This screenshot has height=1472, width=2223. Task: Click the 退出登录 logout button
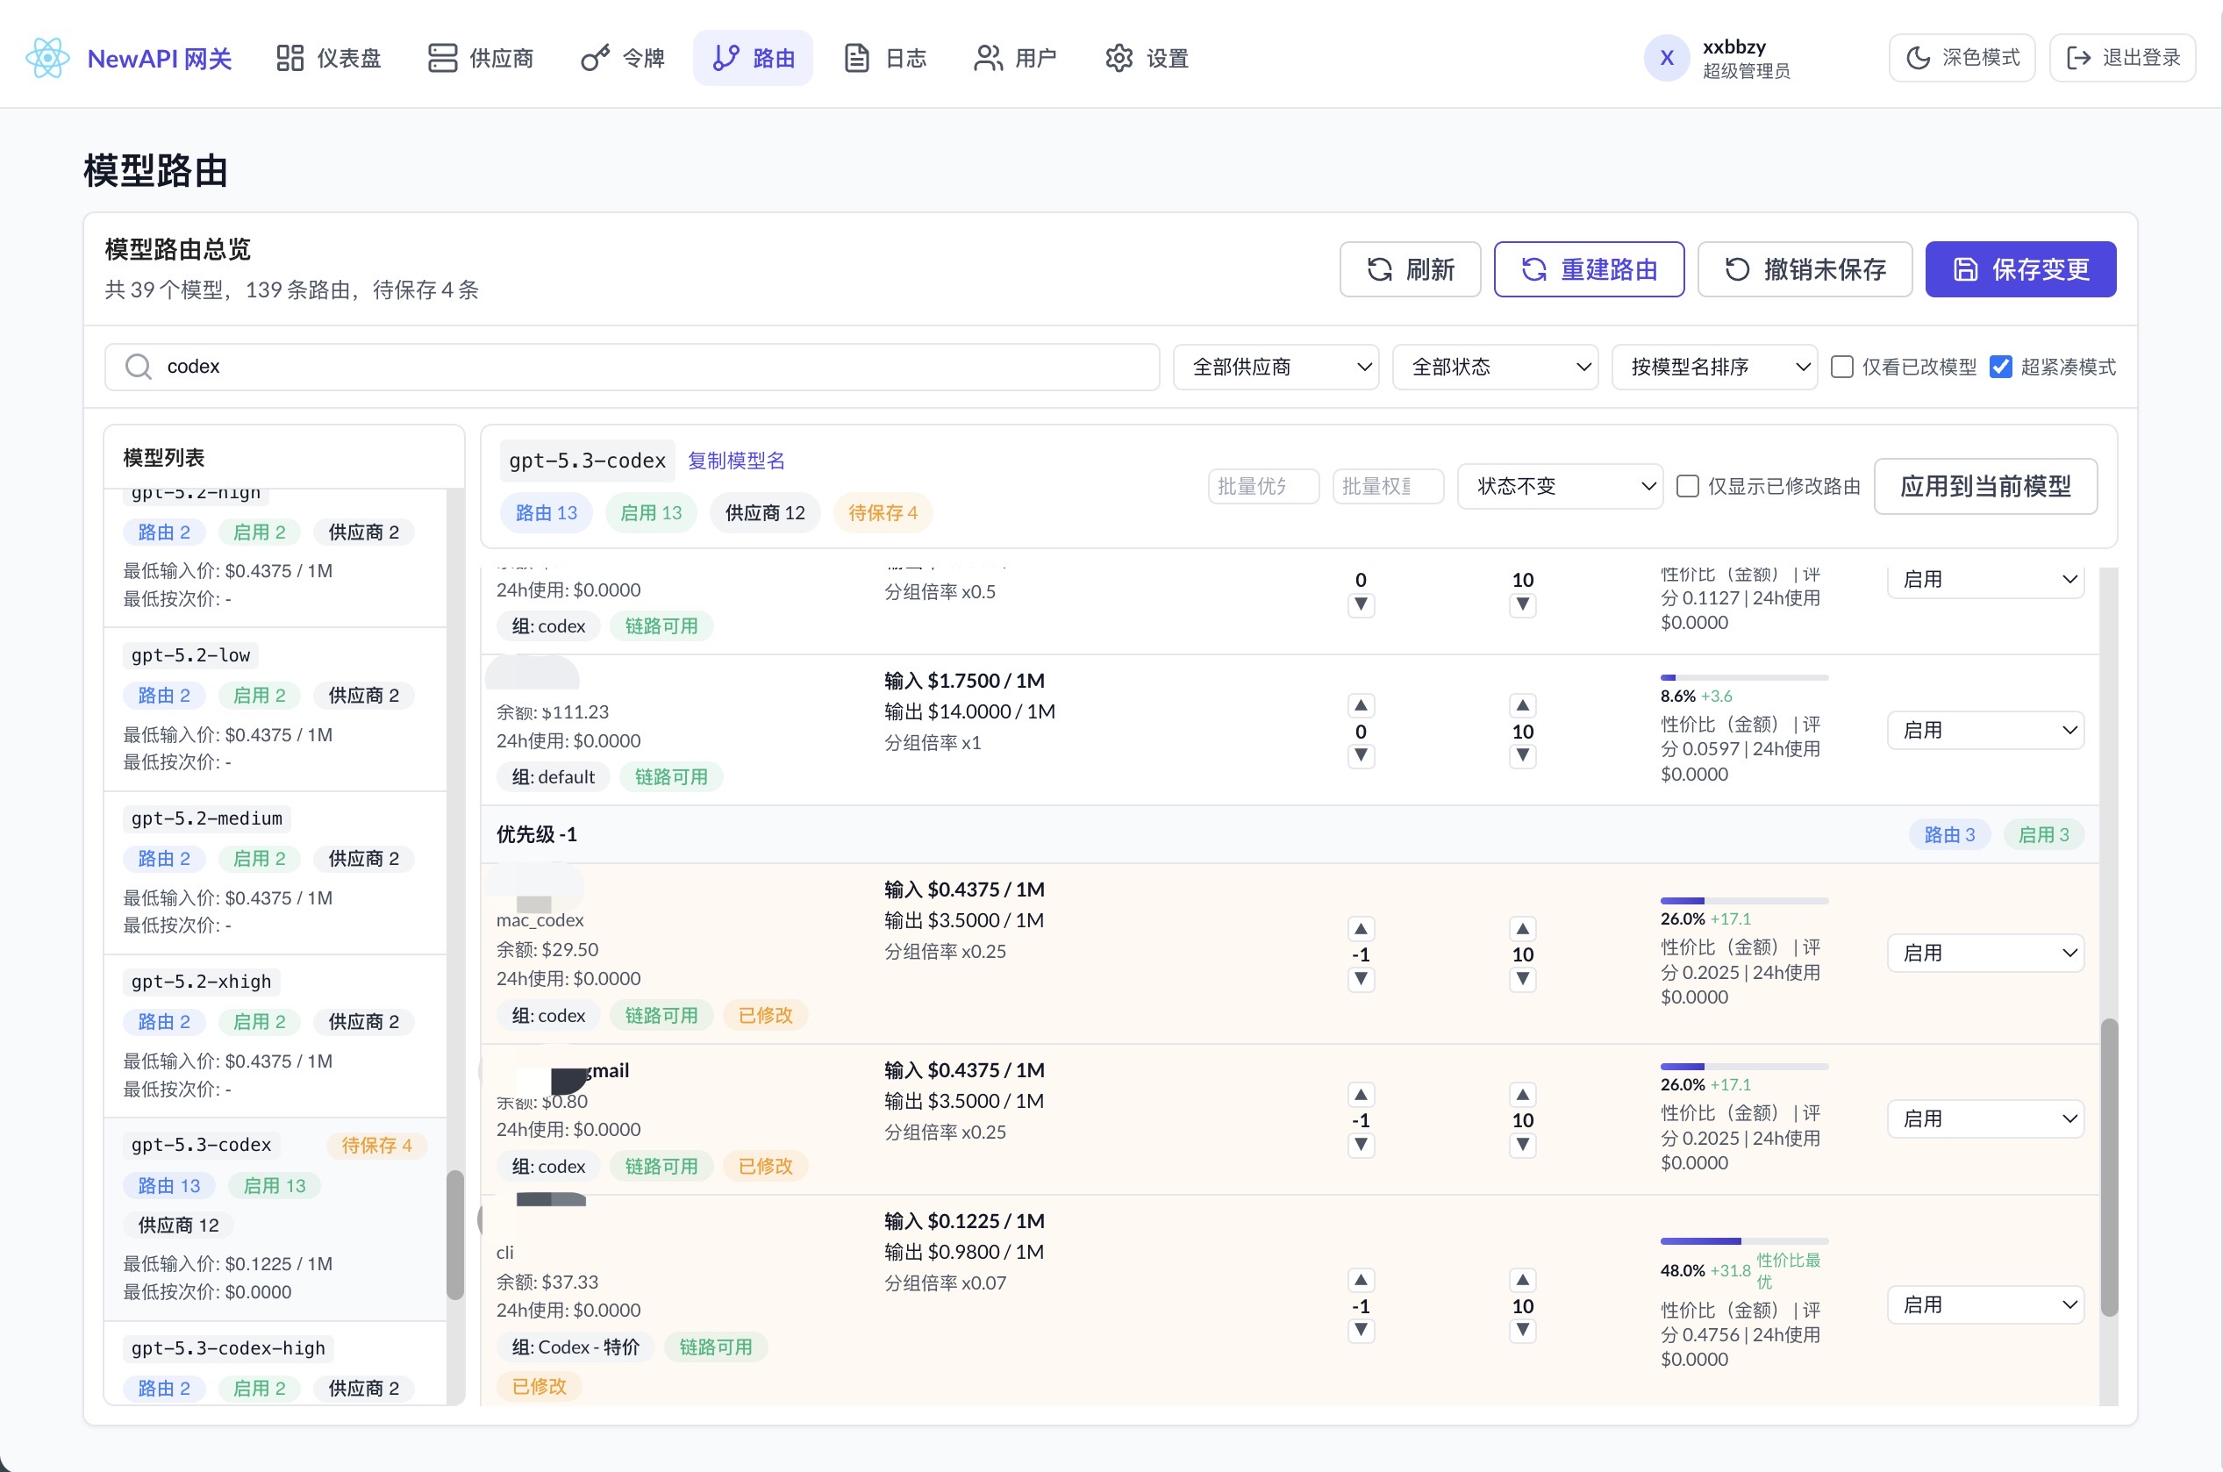[2121, 58]
